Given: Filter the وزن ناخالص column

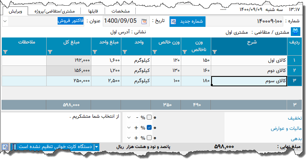Looking at the screenshot, I should tap(184, 52).
